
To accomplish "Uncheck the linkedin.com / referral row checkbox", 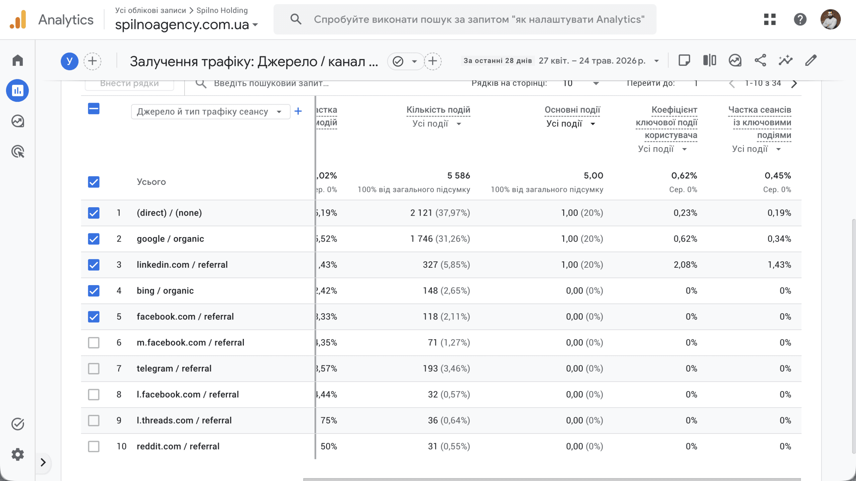I will pos(94,265).
